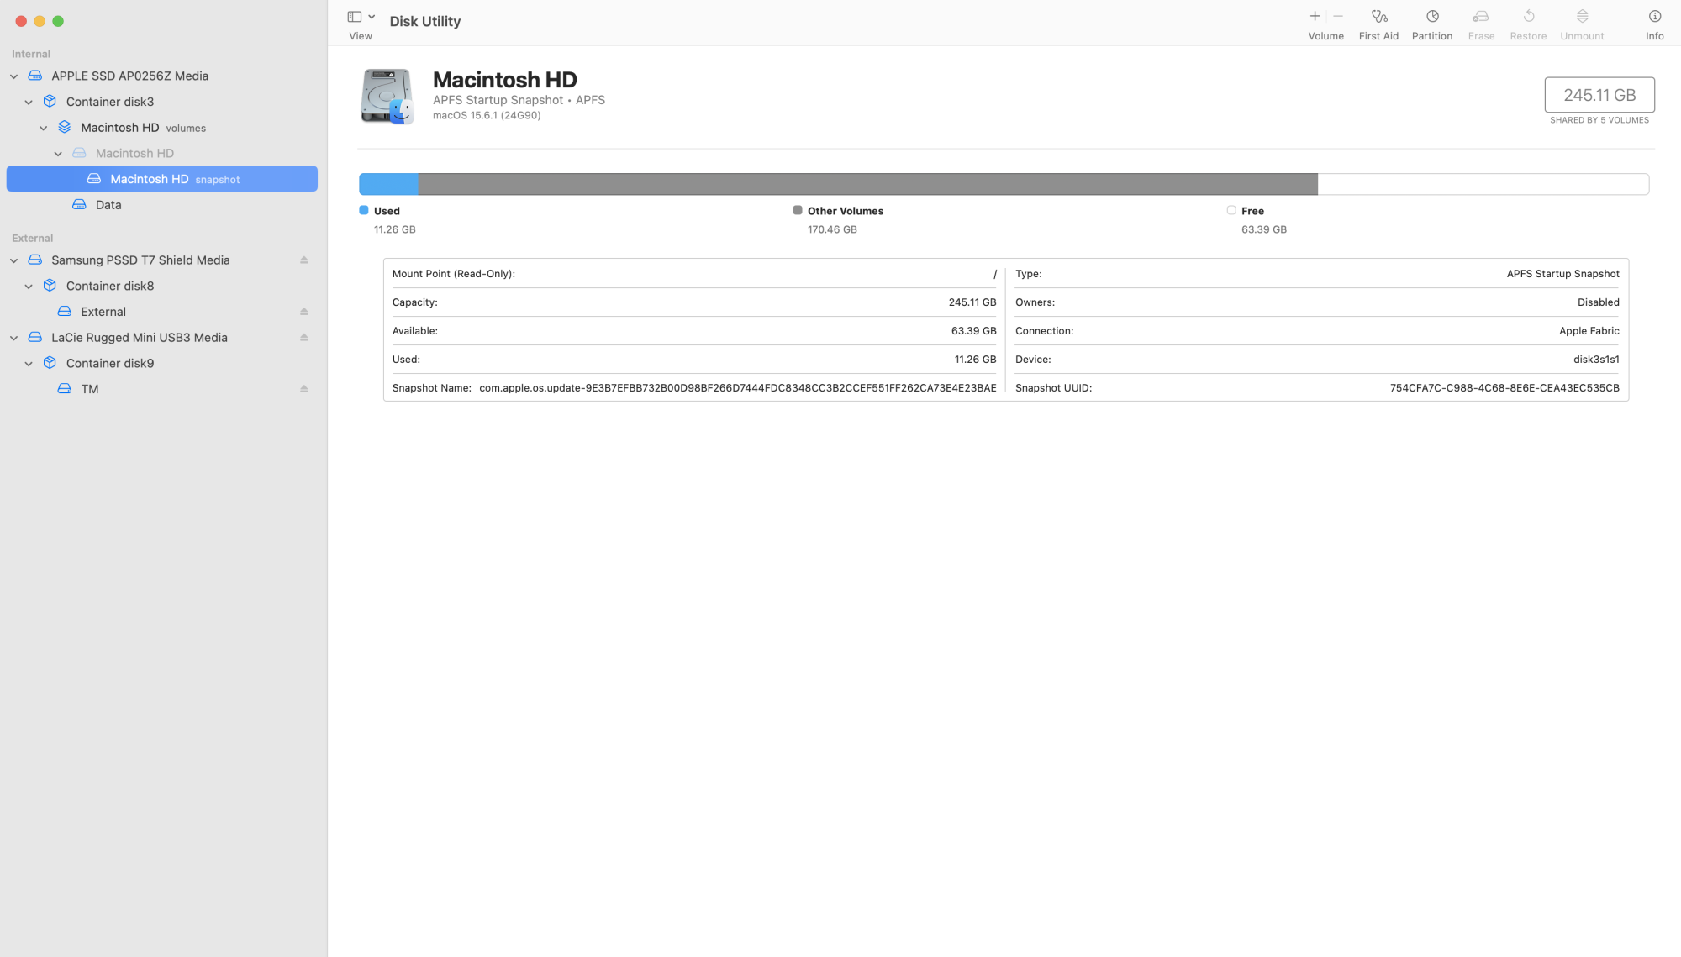Click the add Volume plus icon

pos(1315,17)
